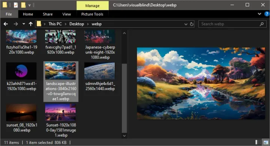Switch to the View ribbon tab
The height and width of the screenshot is (146, 270).
click(66, 14)
